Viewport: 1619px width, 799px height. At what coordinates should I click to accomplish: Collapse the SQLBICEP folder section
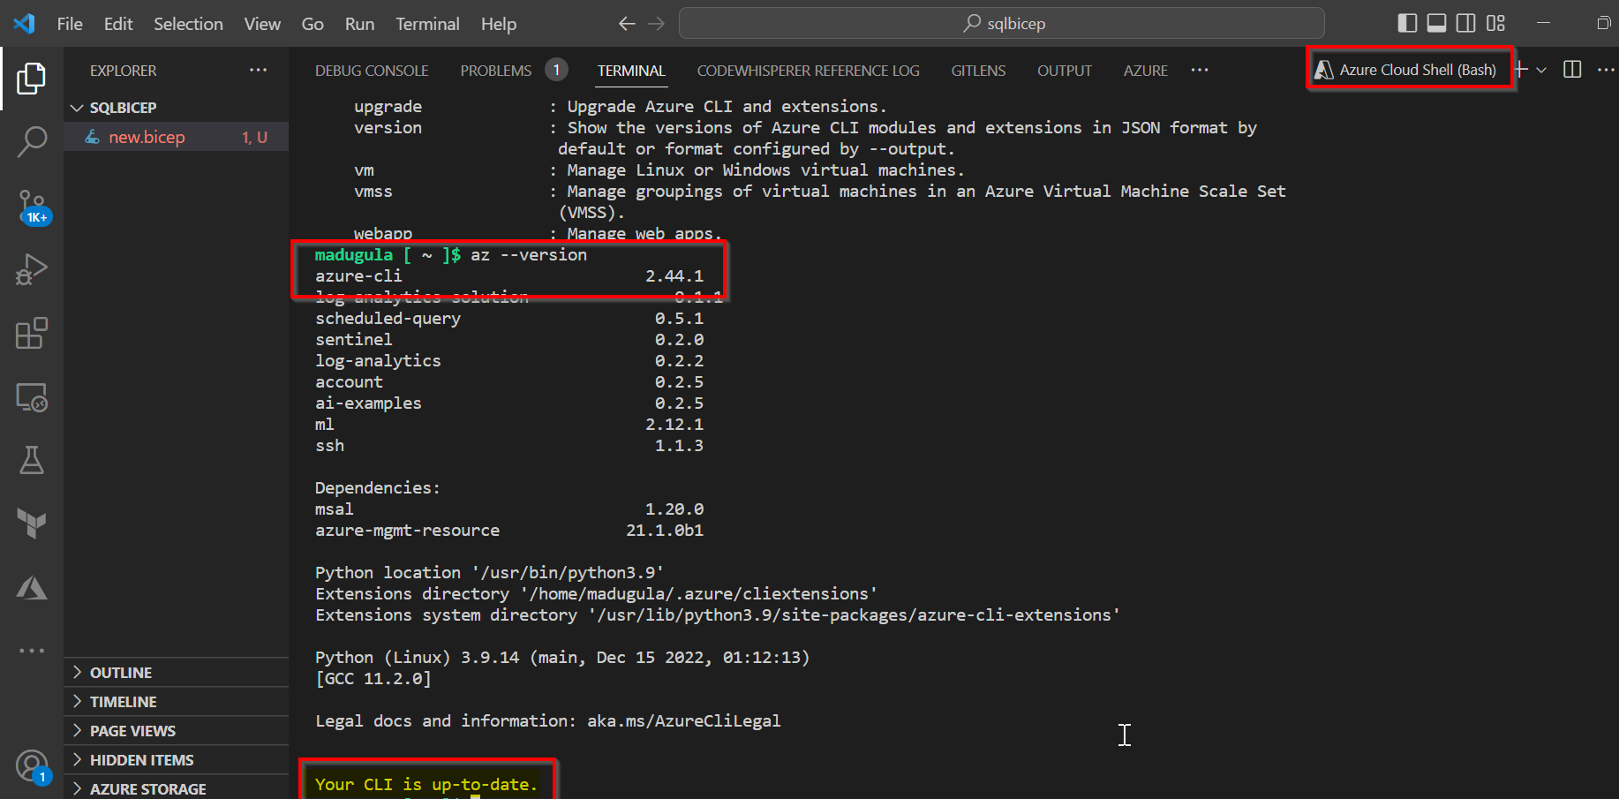coord(177,107)
